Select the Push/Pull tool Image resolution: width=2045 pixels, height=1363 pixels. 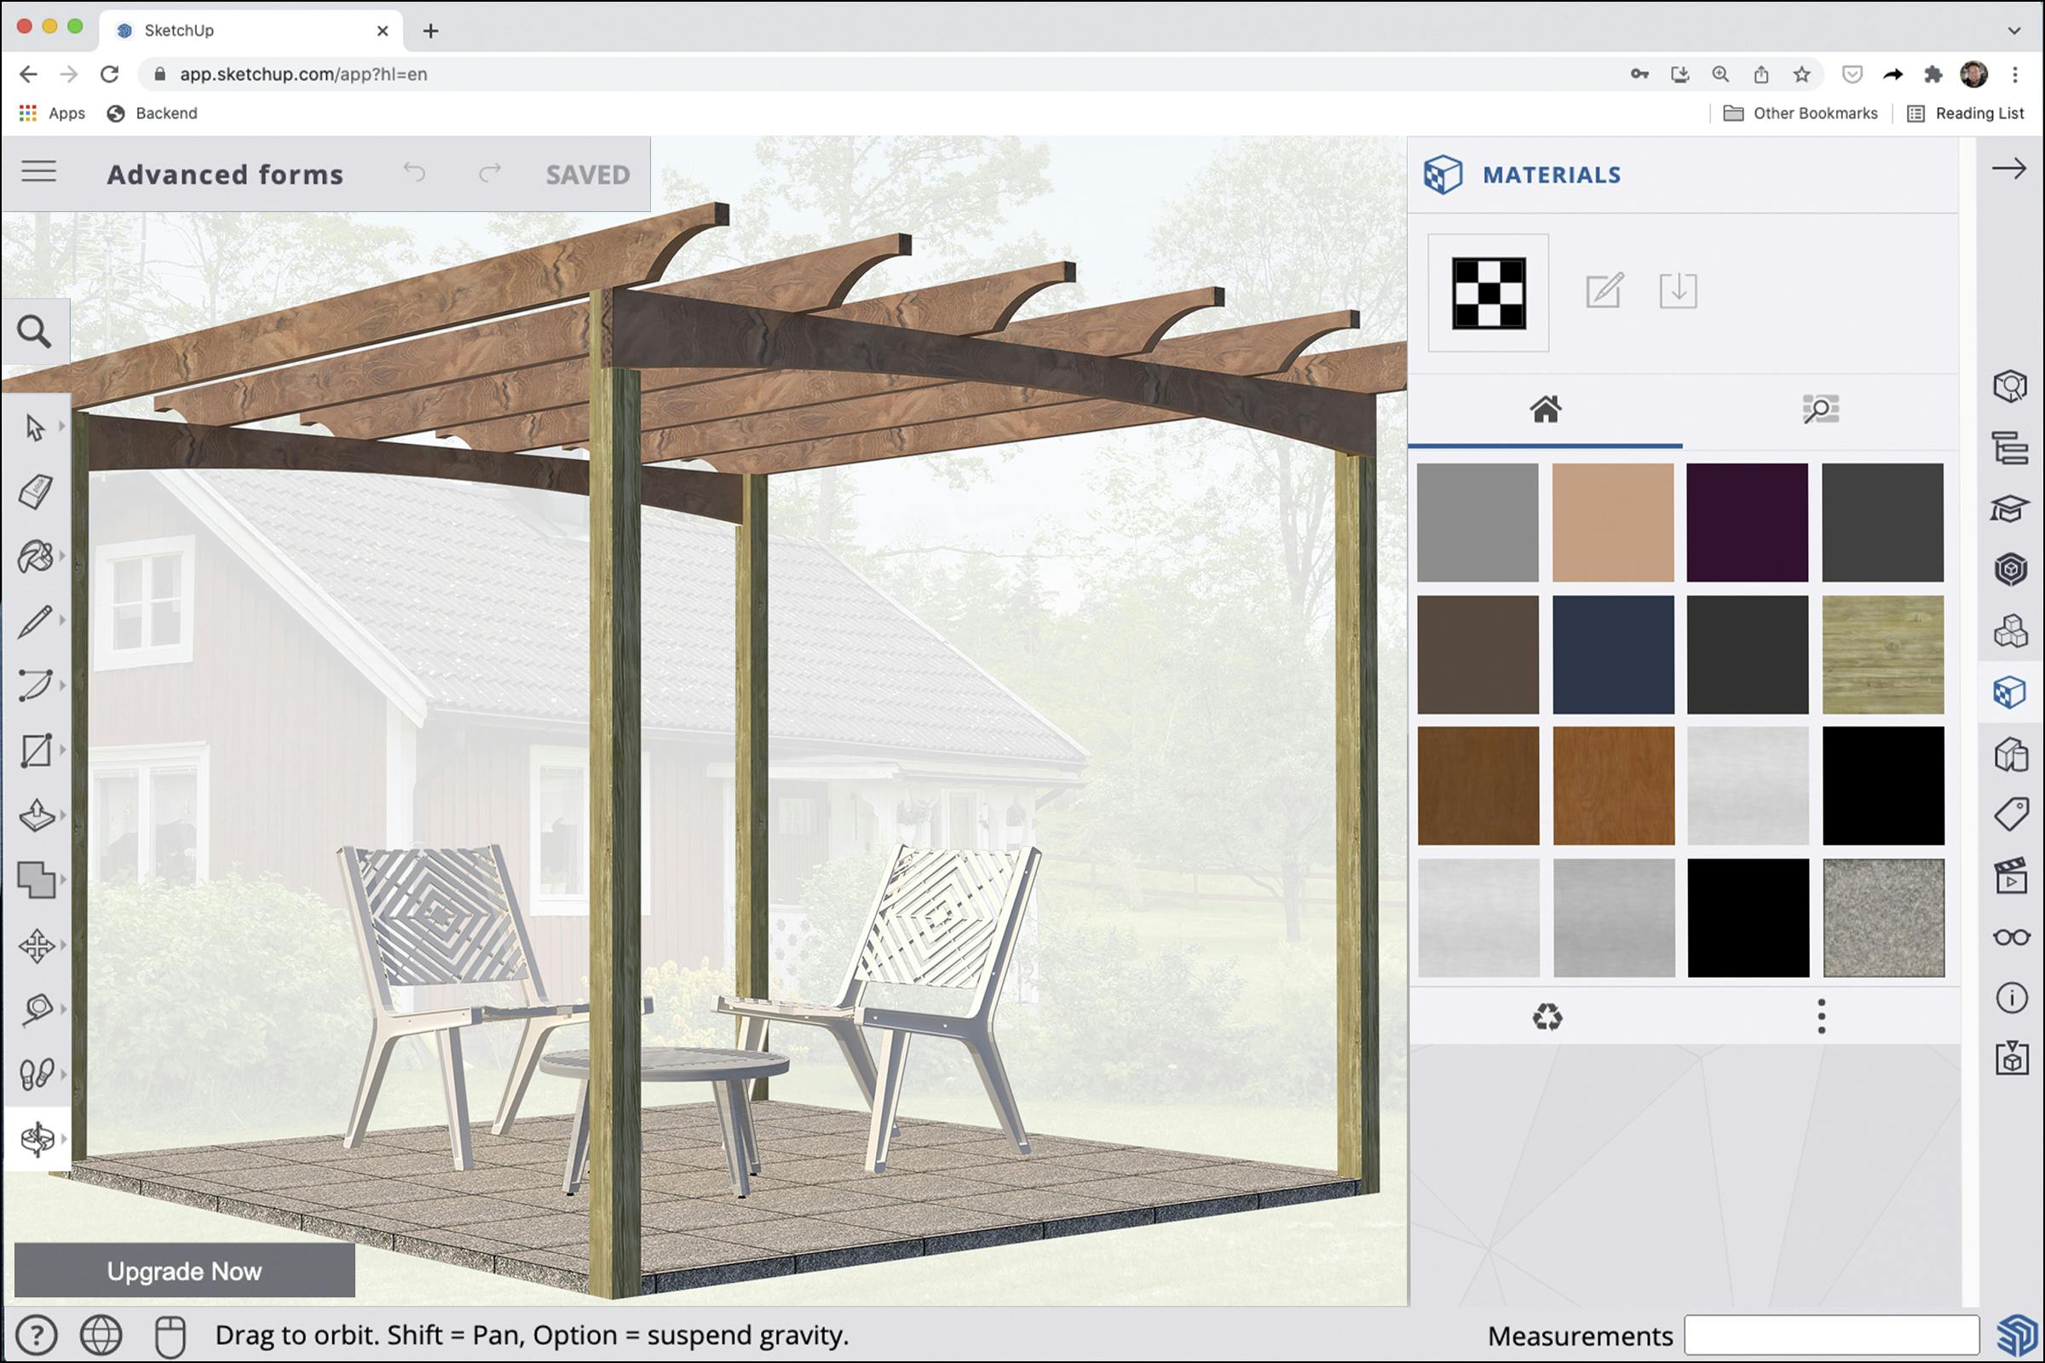36,814
